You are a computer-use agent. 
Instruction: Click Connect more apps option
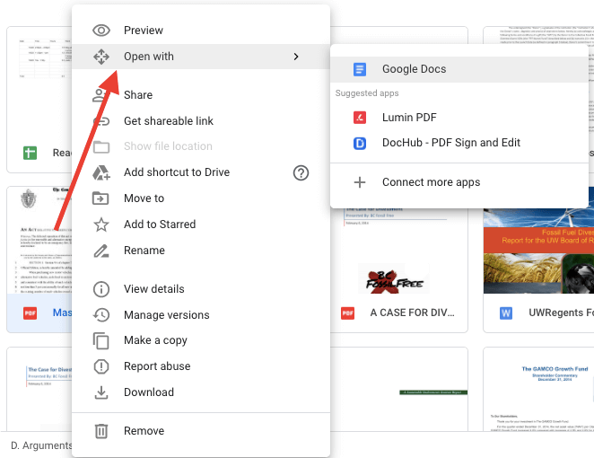[431, 182]
